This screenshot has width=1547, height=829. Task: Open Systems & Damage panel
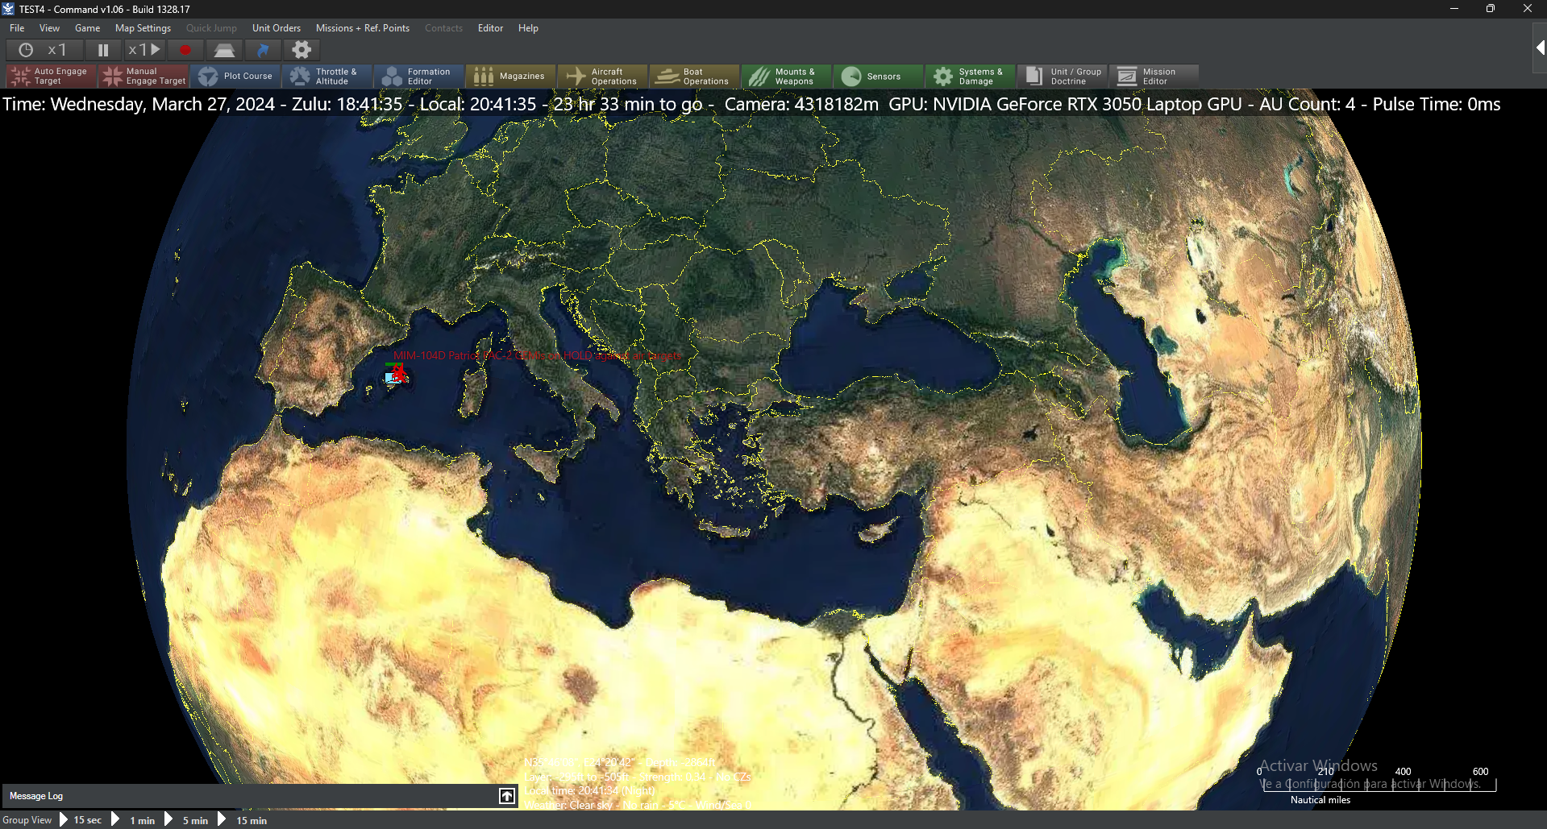[971, 77]
